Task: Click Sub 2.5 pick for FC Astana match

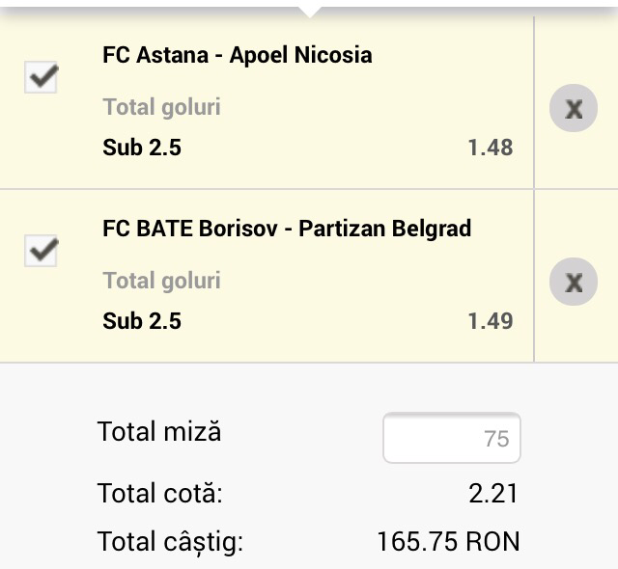Action: click(142, 148)
